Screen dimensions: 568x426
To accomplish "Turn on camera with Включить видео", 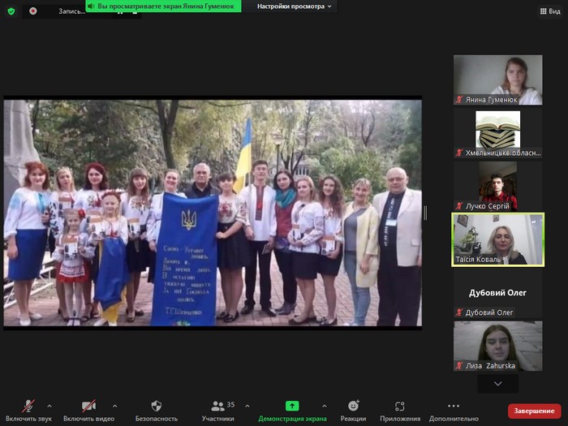I will click(88, 406).
